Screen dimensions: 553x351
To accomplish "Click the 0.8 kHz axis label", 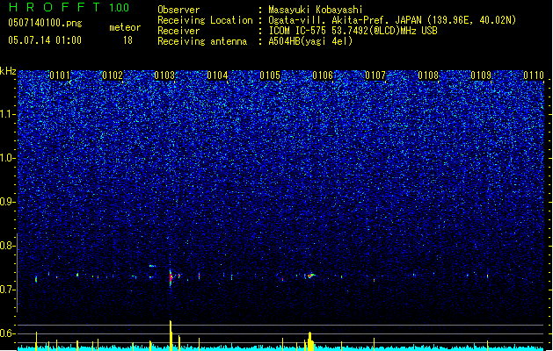I will click(8, 246).
